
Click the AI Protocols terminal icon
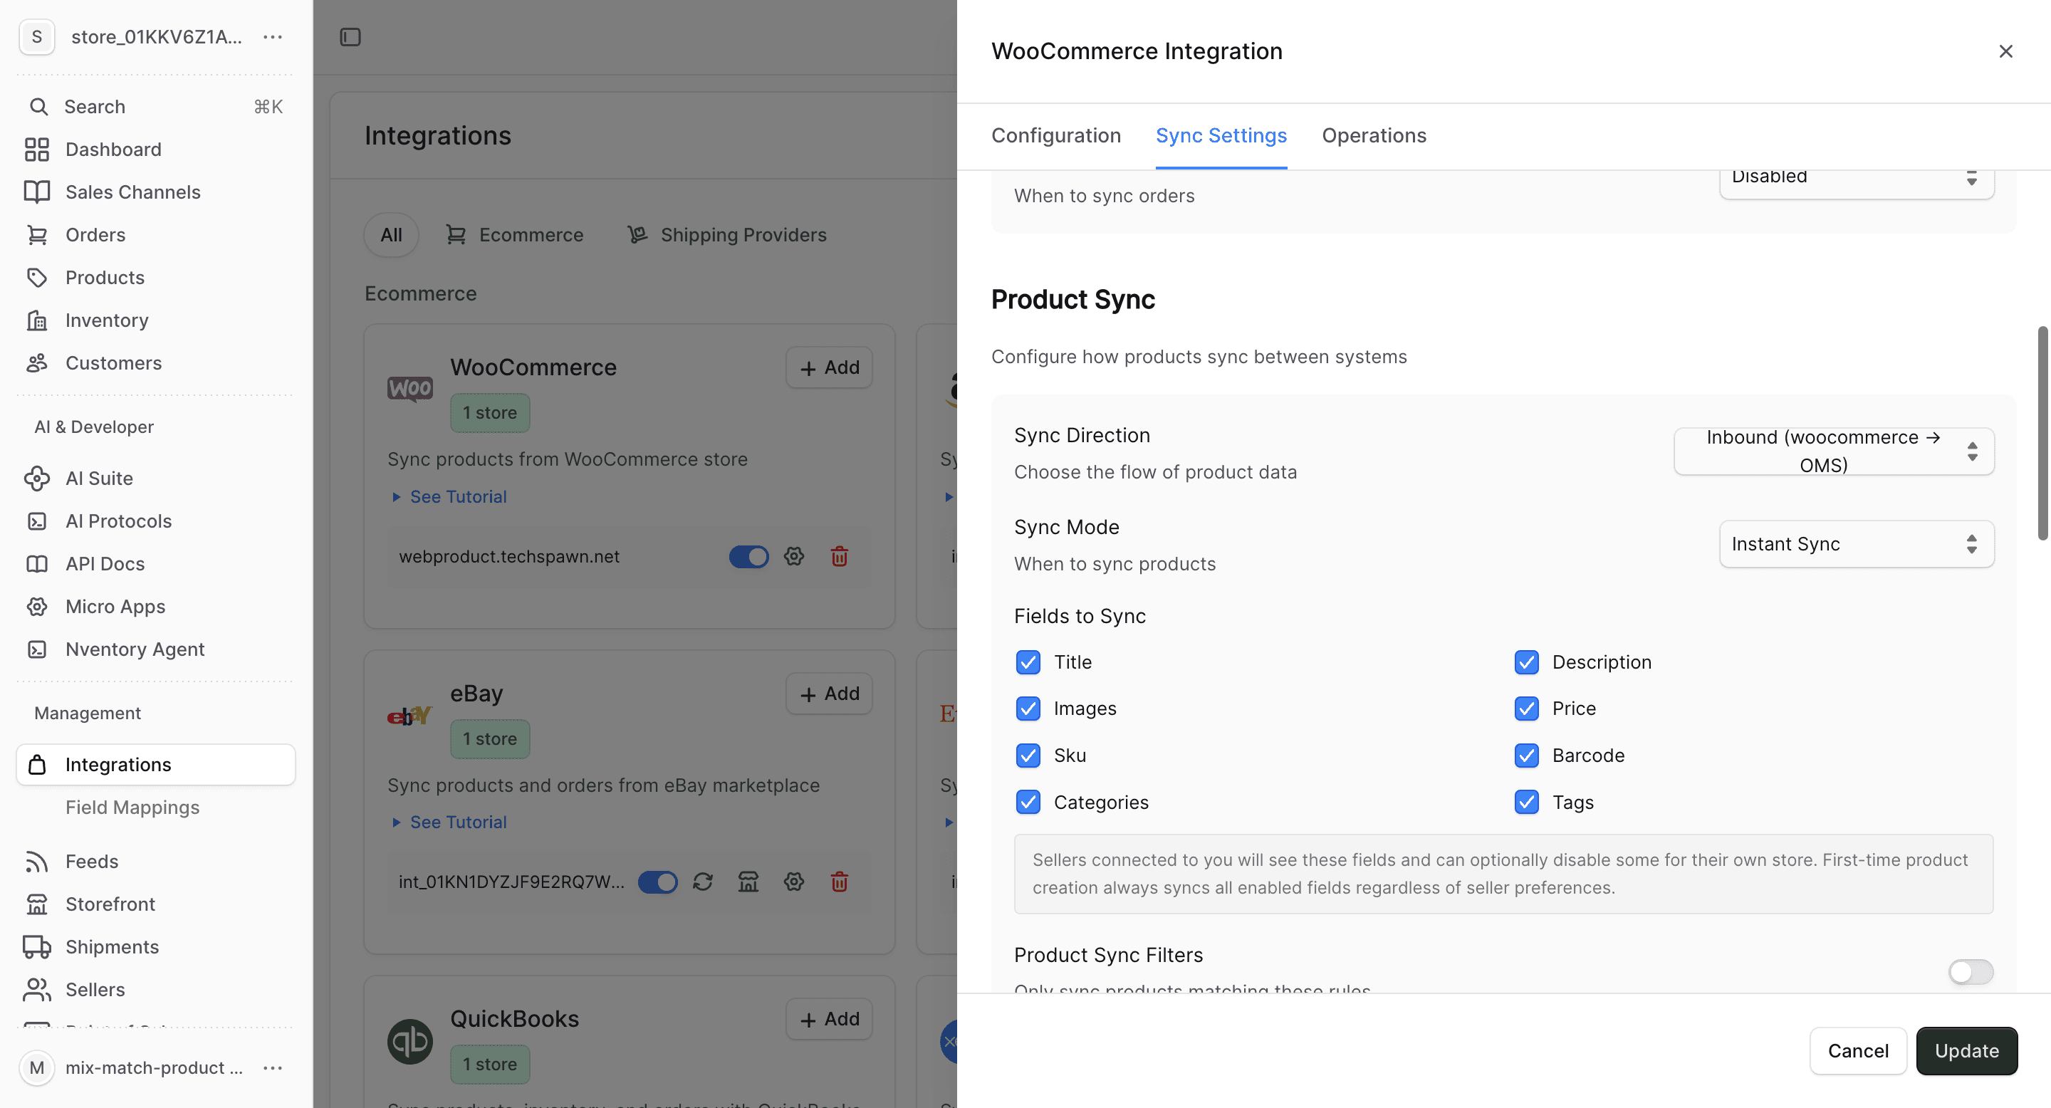[36, 521]
